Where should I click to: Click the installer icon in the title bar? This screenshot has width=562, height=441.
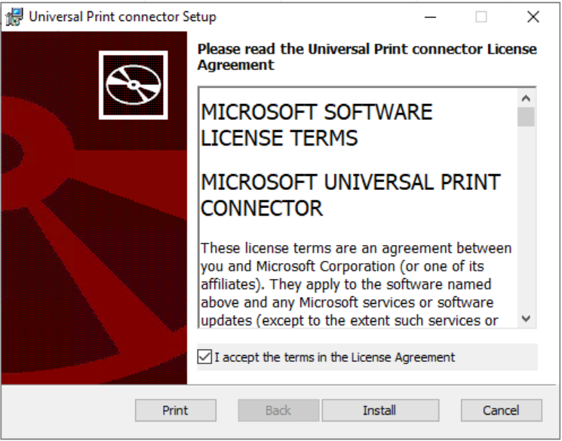tap(14, 17)
